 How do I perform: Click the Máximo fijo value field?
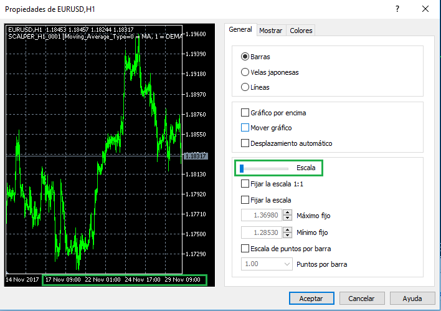(x=262, y=215)
